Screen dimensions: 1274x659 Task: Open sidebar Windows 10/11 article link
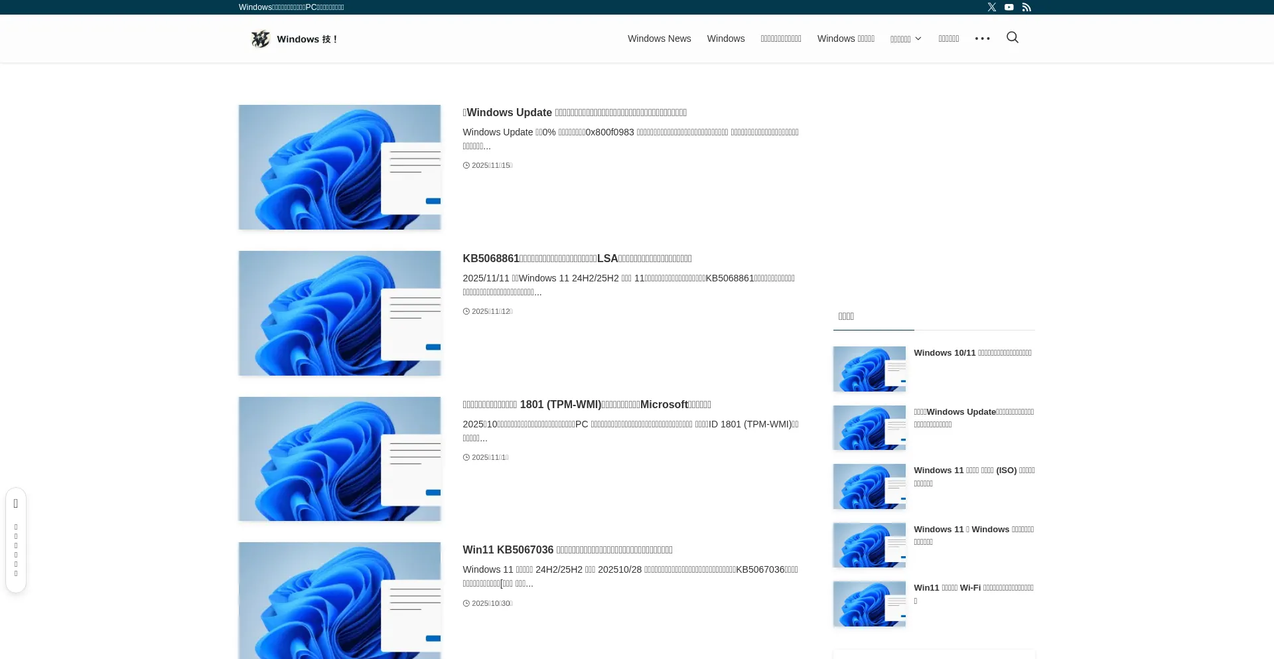(x=972, y=353)
